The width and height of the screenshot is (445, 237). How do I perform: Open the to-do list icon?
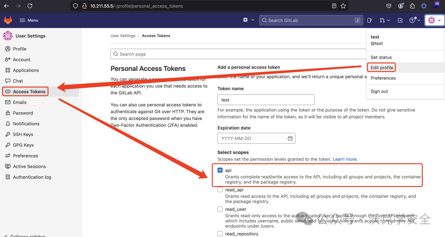[x=400, y=20]
